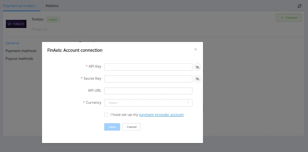308x152 pixels.
Task: Open the Addons tab
Action: click(52, 6)
